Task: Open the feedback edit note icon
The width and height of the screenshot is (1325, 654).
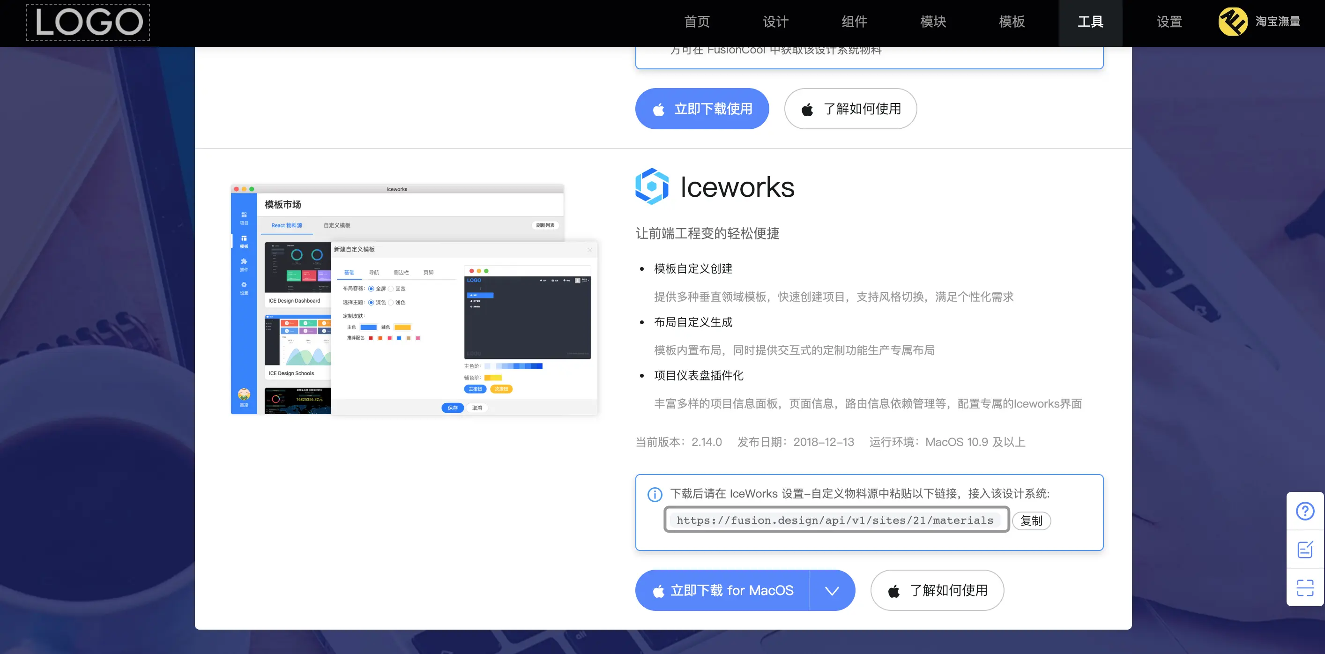Action: [x=1305, y=549]
